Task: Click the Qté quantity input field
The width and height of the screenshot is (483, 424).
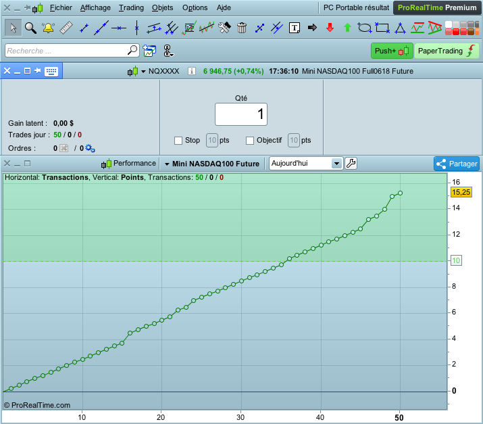Action: pyautogui.click(x=241, y=114)
